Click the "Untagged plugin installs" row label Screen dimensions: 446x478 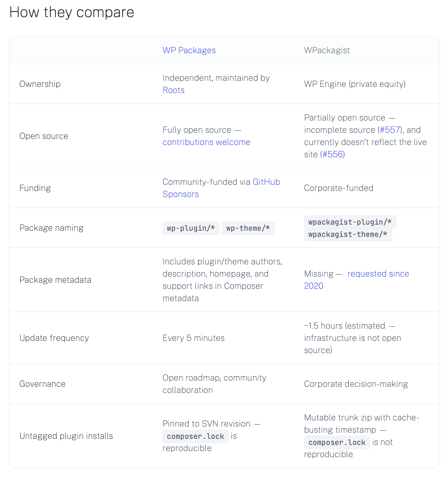click(66, 436)
